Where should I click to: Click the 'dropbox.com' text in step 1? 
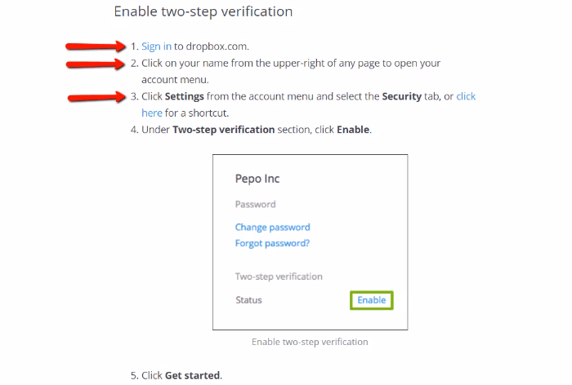coord(217,46)
